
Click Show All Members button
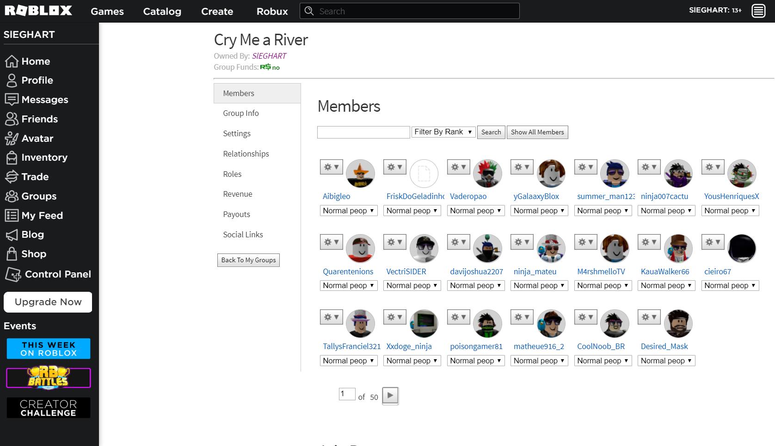[x=537, y=132]
